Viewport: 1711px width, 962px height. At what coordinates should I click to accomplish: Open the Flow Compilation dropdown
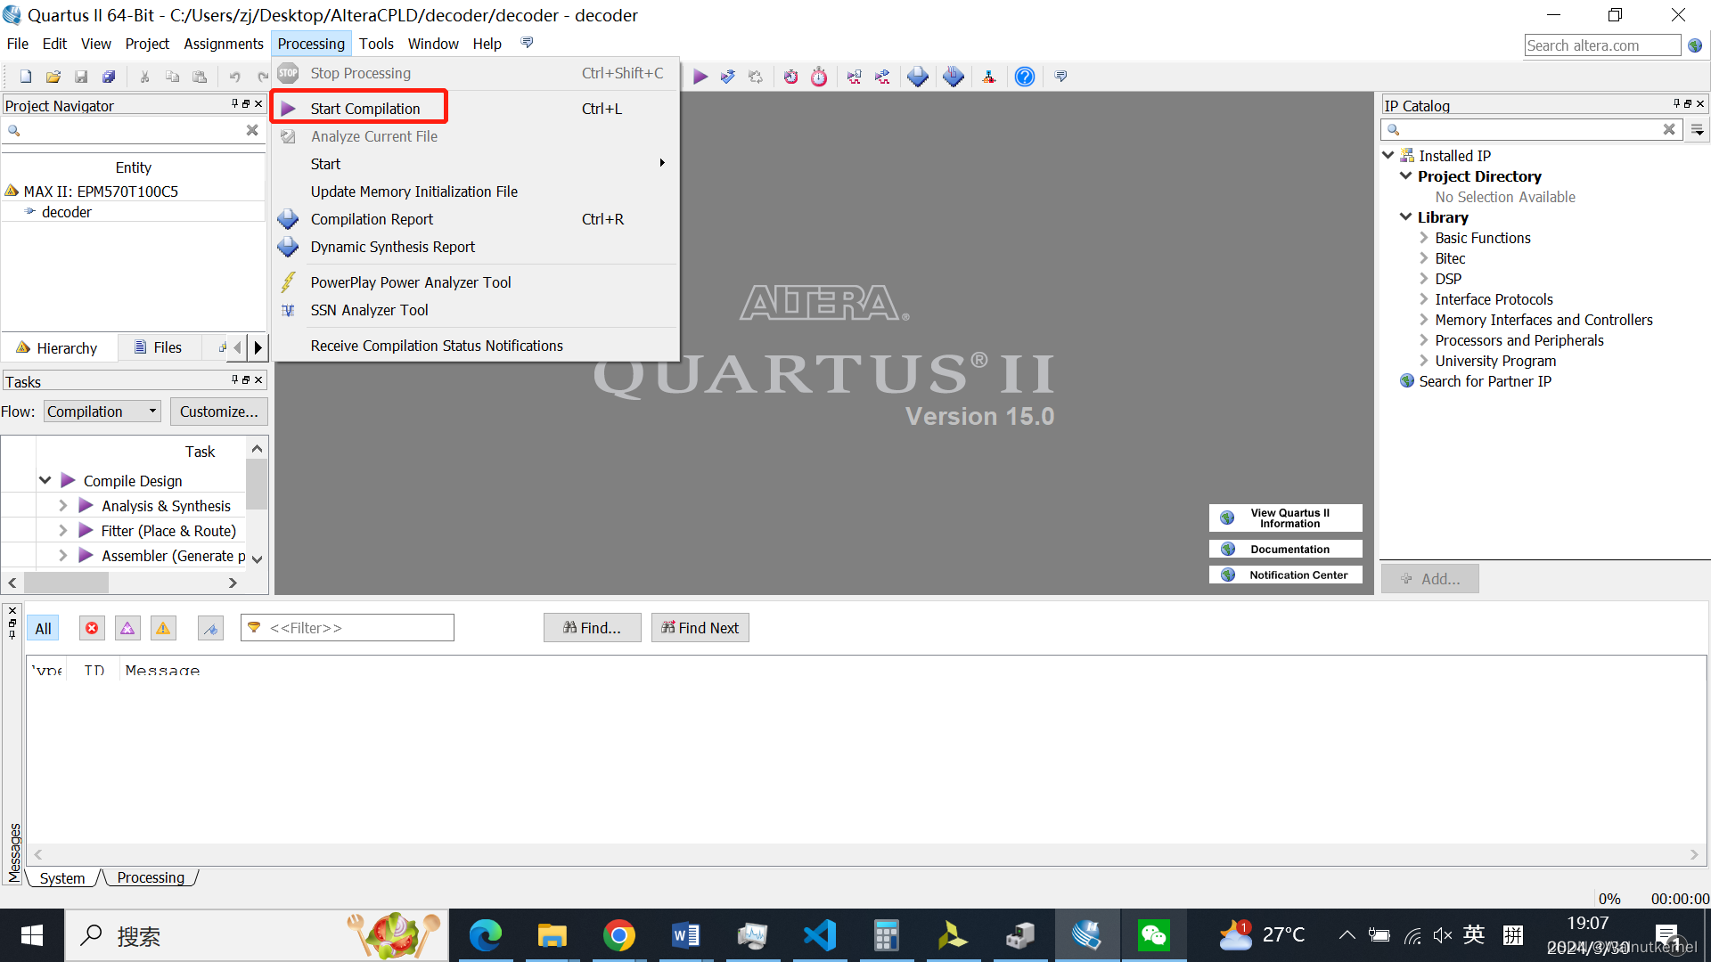coord(102,412)
